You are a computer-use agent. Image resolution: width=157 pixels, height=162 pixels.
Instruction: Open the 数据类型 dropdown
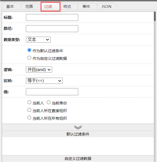click(x=38, y=39)
